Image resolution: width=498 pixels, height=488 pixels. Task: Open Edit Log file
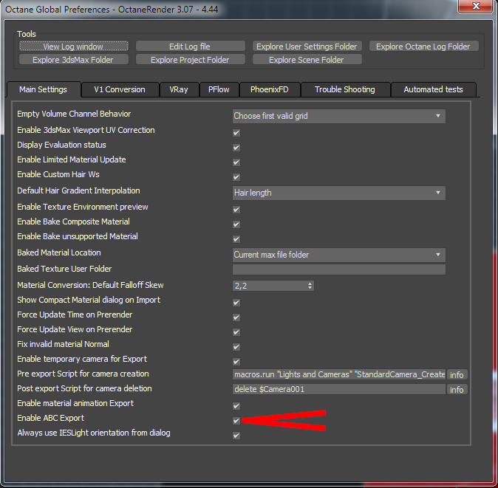[190, 47]
